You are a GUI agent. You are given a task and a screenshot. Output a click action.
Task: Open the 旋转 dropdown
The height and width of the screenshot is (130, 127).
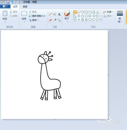pyautogui.click(x=34, y=20)
